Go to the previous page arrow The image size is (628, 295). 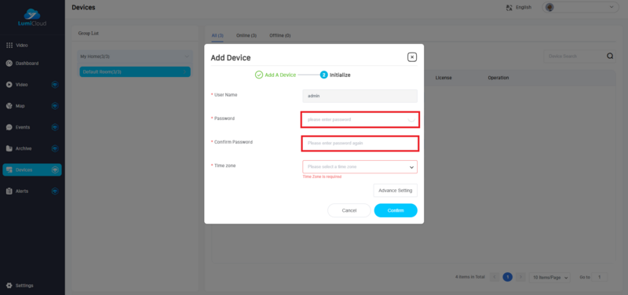coord(495,277)
